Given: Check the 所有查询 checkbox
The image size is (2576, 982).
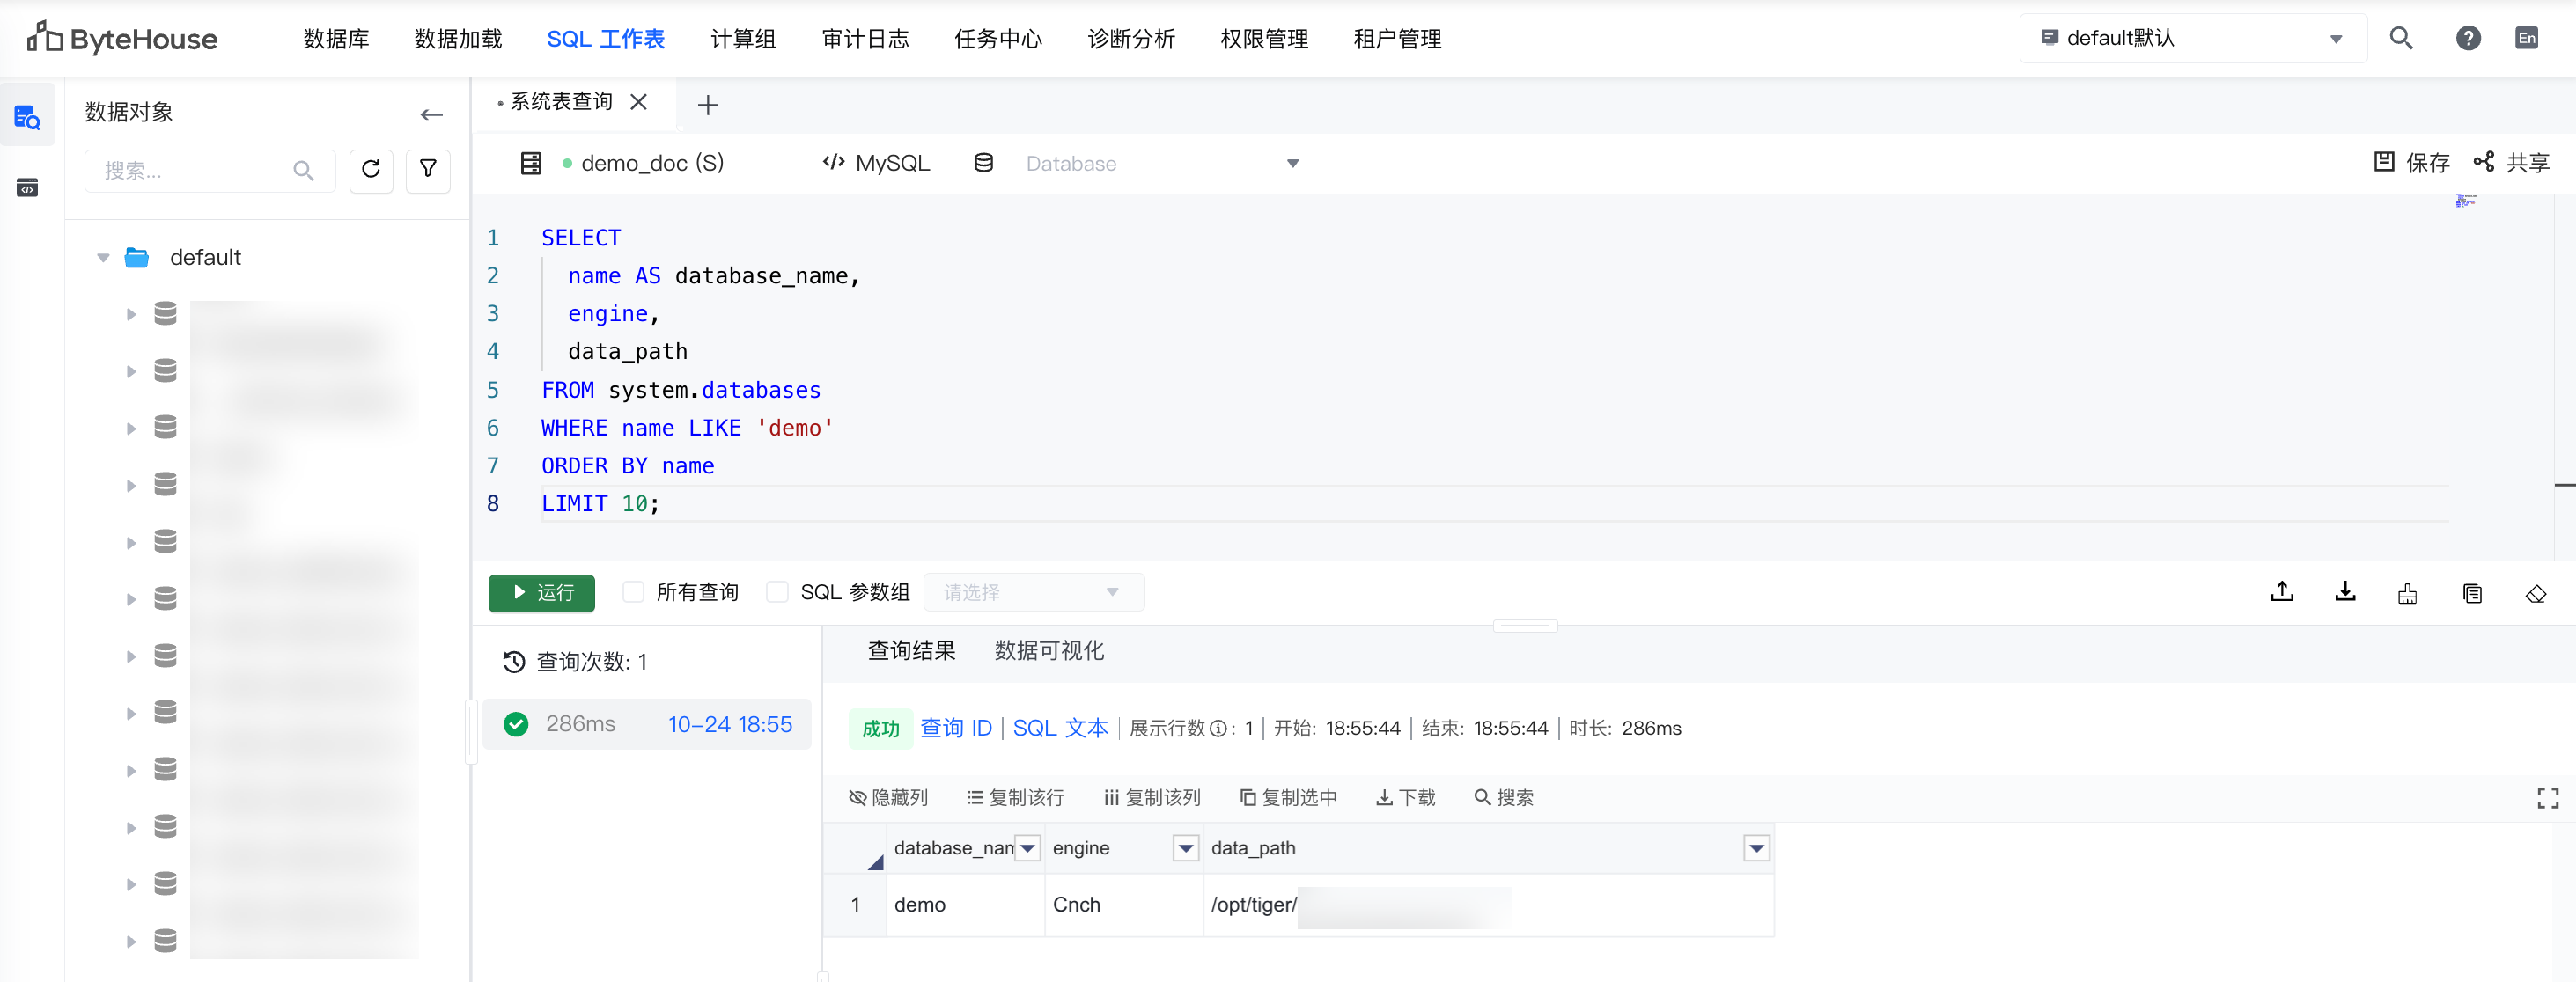Looking at the screenshot, I should point(633,592).
